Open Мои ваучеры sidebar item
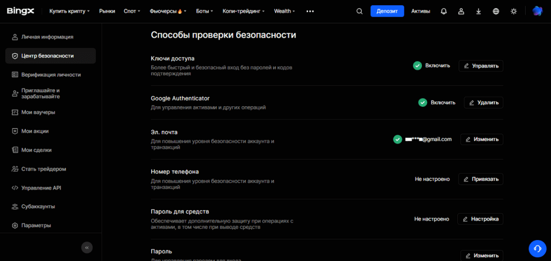This screenshot has width=551, height=261. point(38,112)
